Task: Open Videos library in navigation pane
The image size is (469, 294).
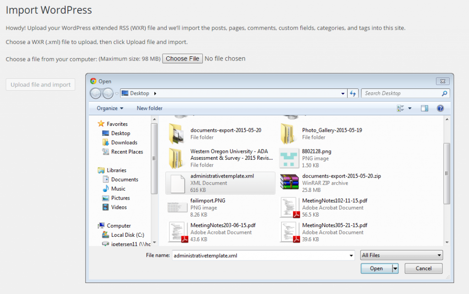Action: 119,207
